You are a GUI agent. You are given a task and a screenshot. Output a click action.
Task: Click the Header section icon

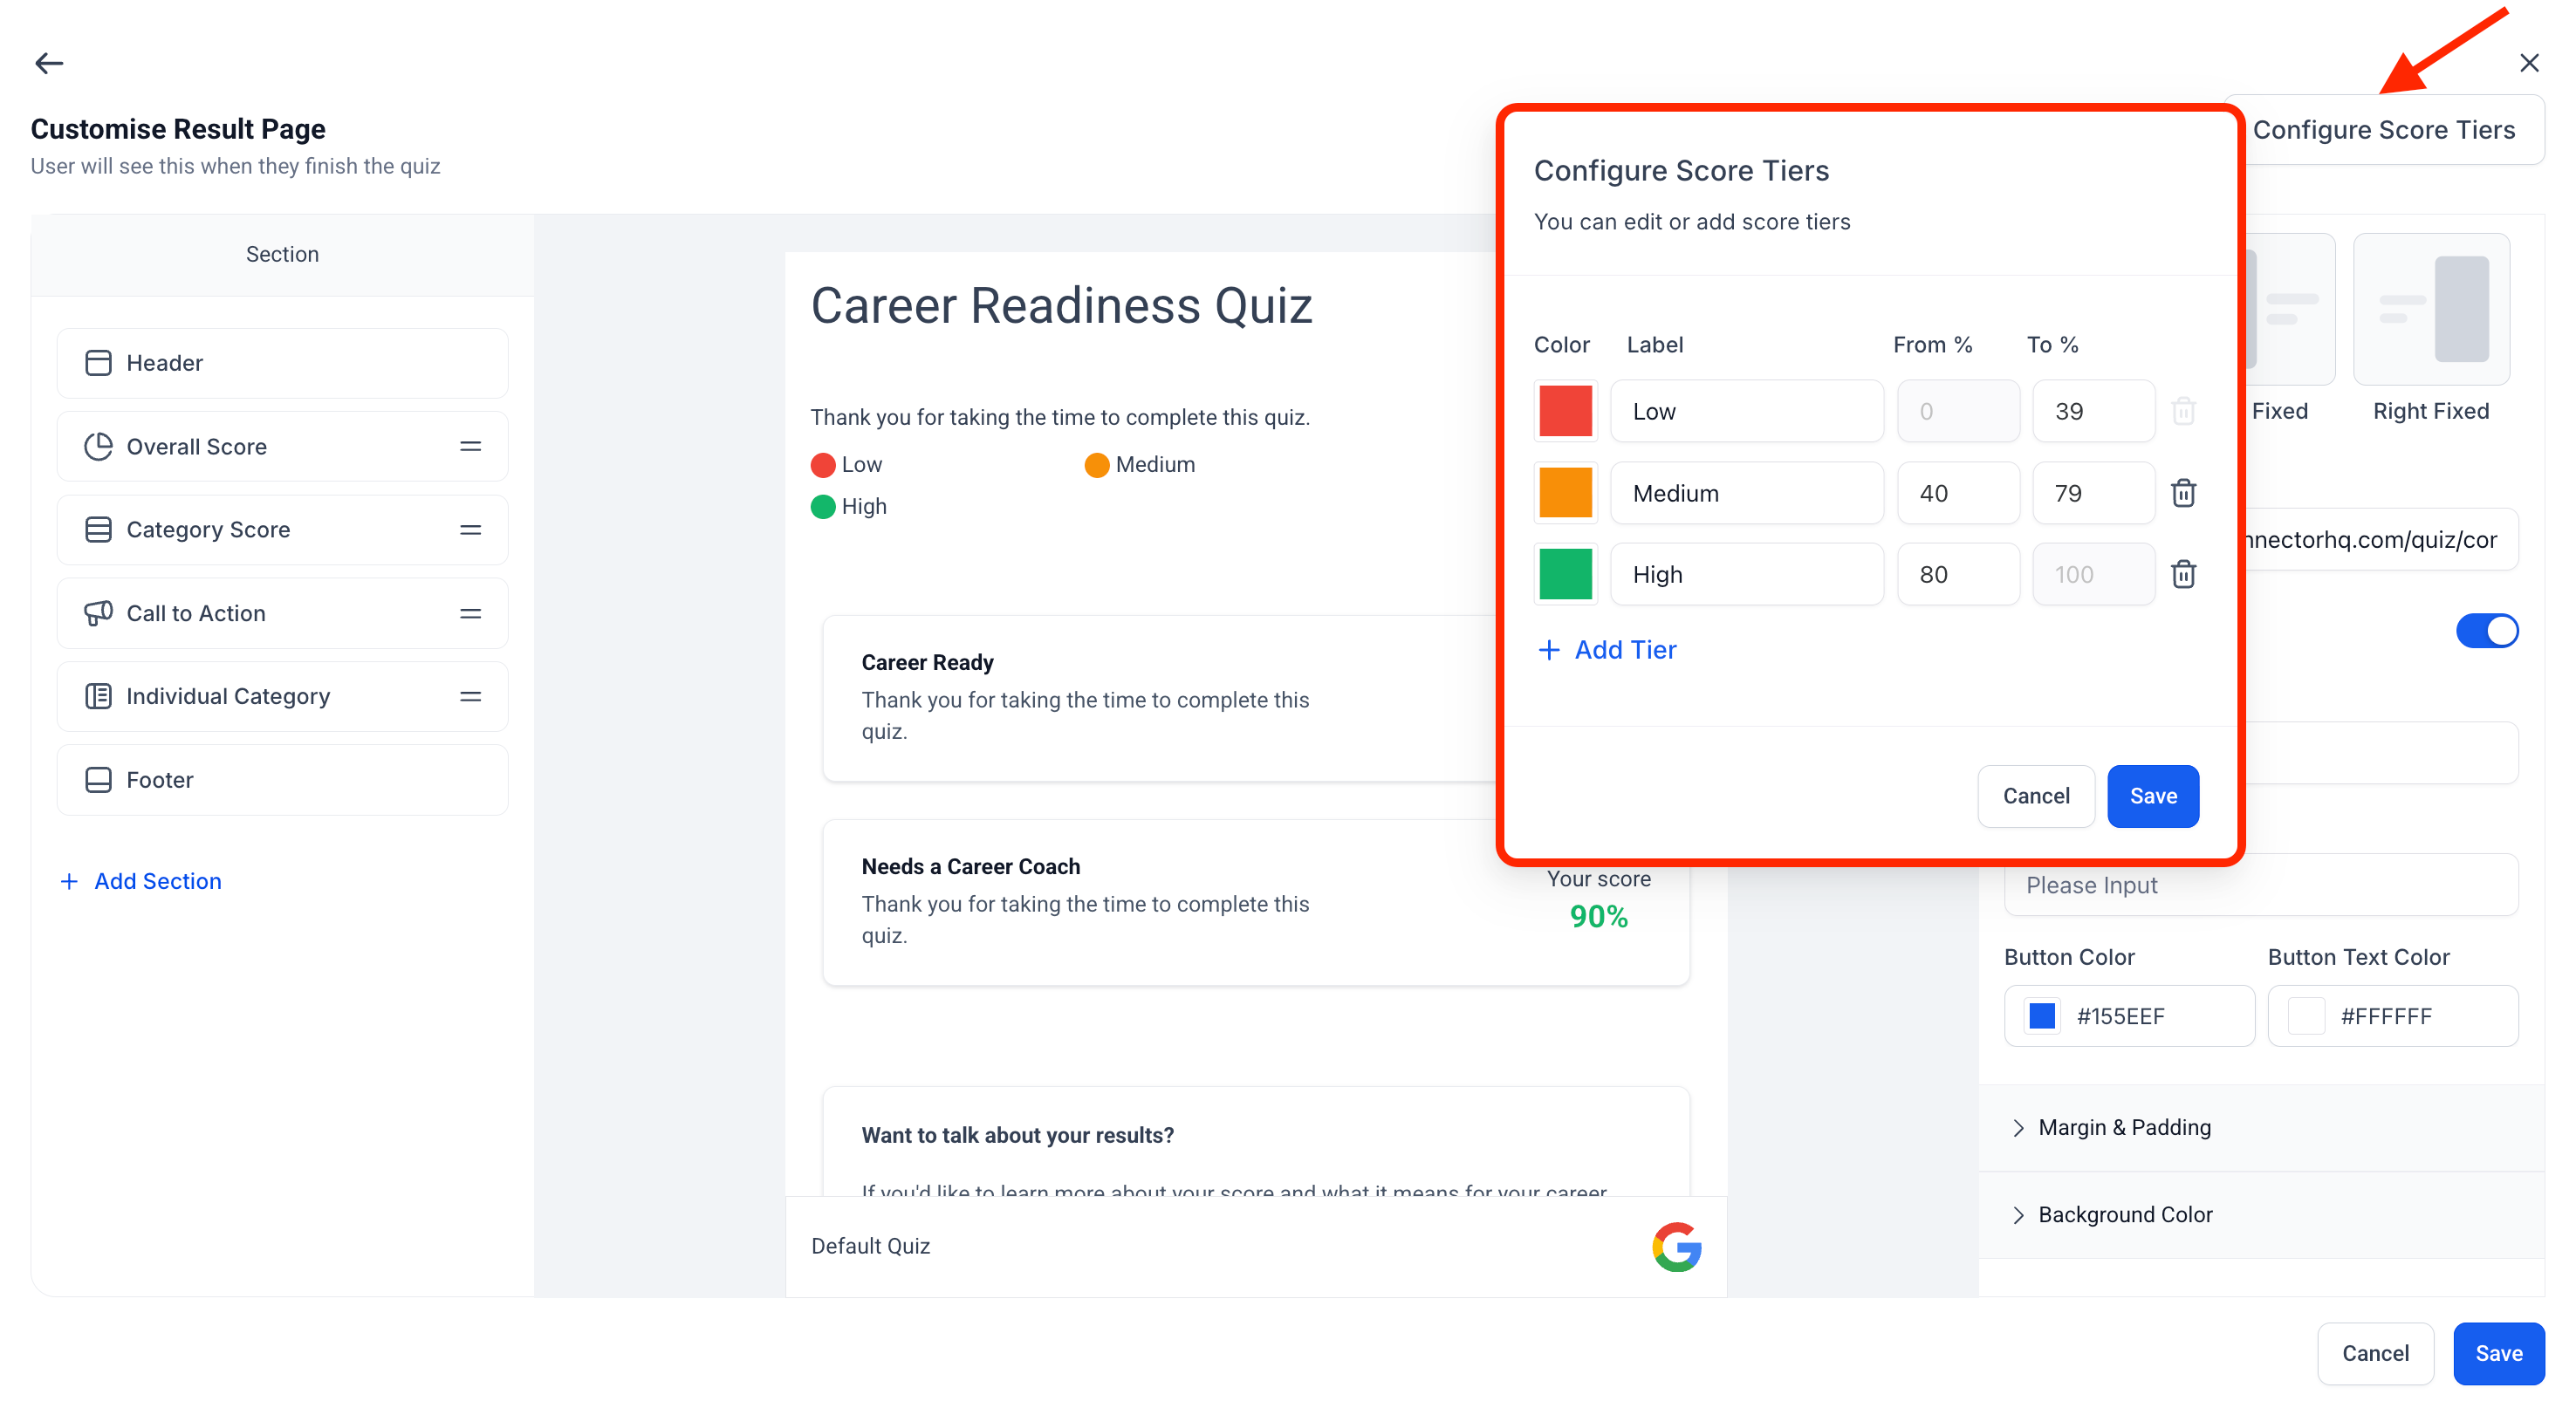(97, 362)
